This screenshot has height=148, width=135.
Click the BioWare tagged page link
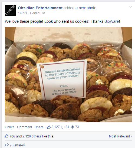111,21
